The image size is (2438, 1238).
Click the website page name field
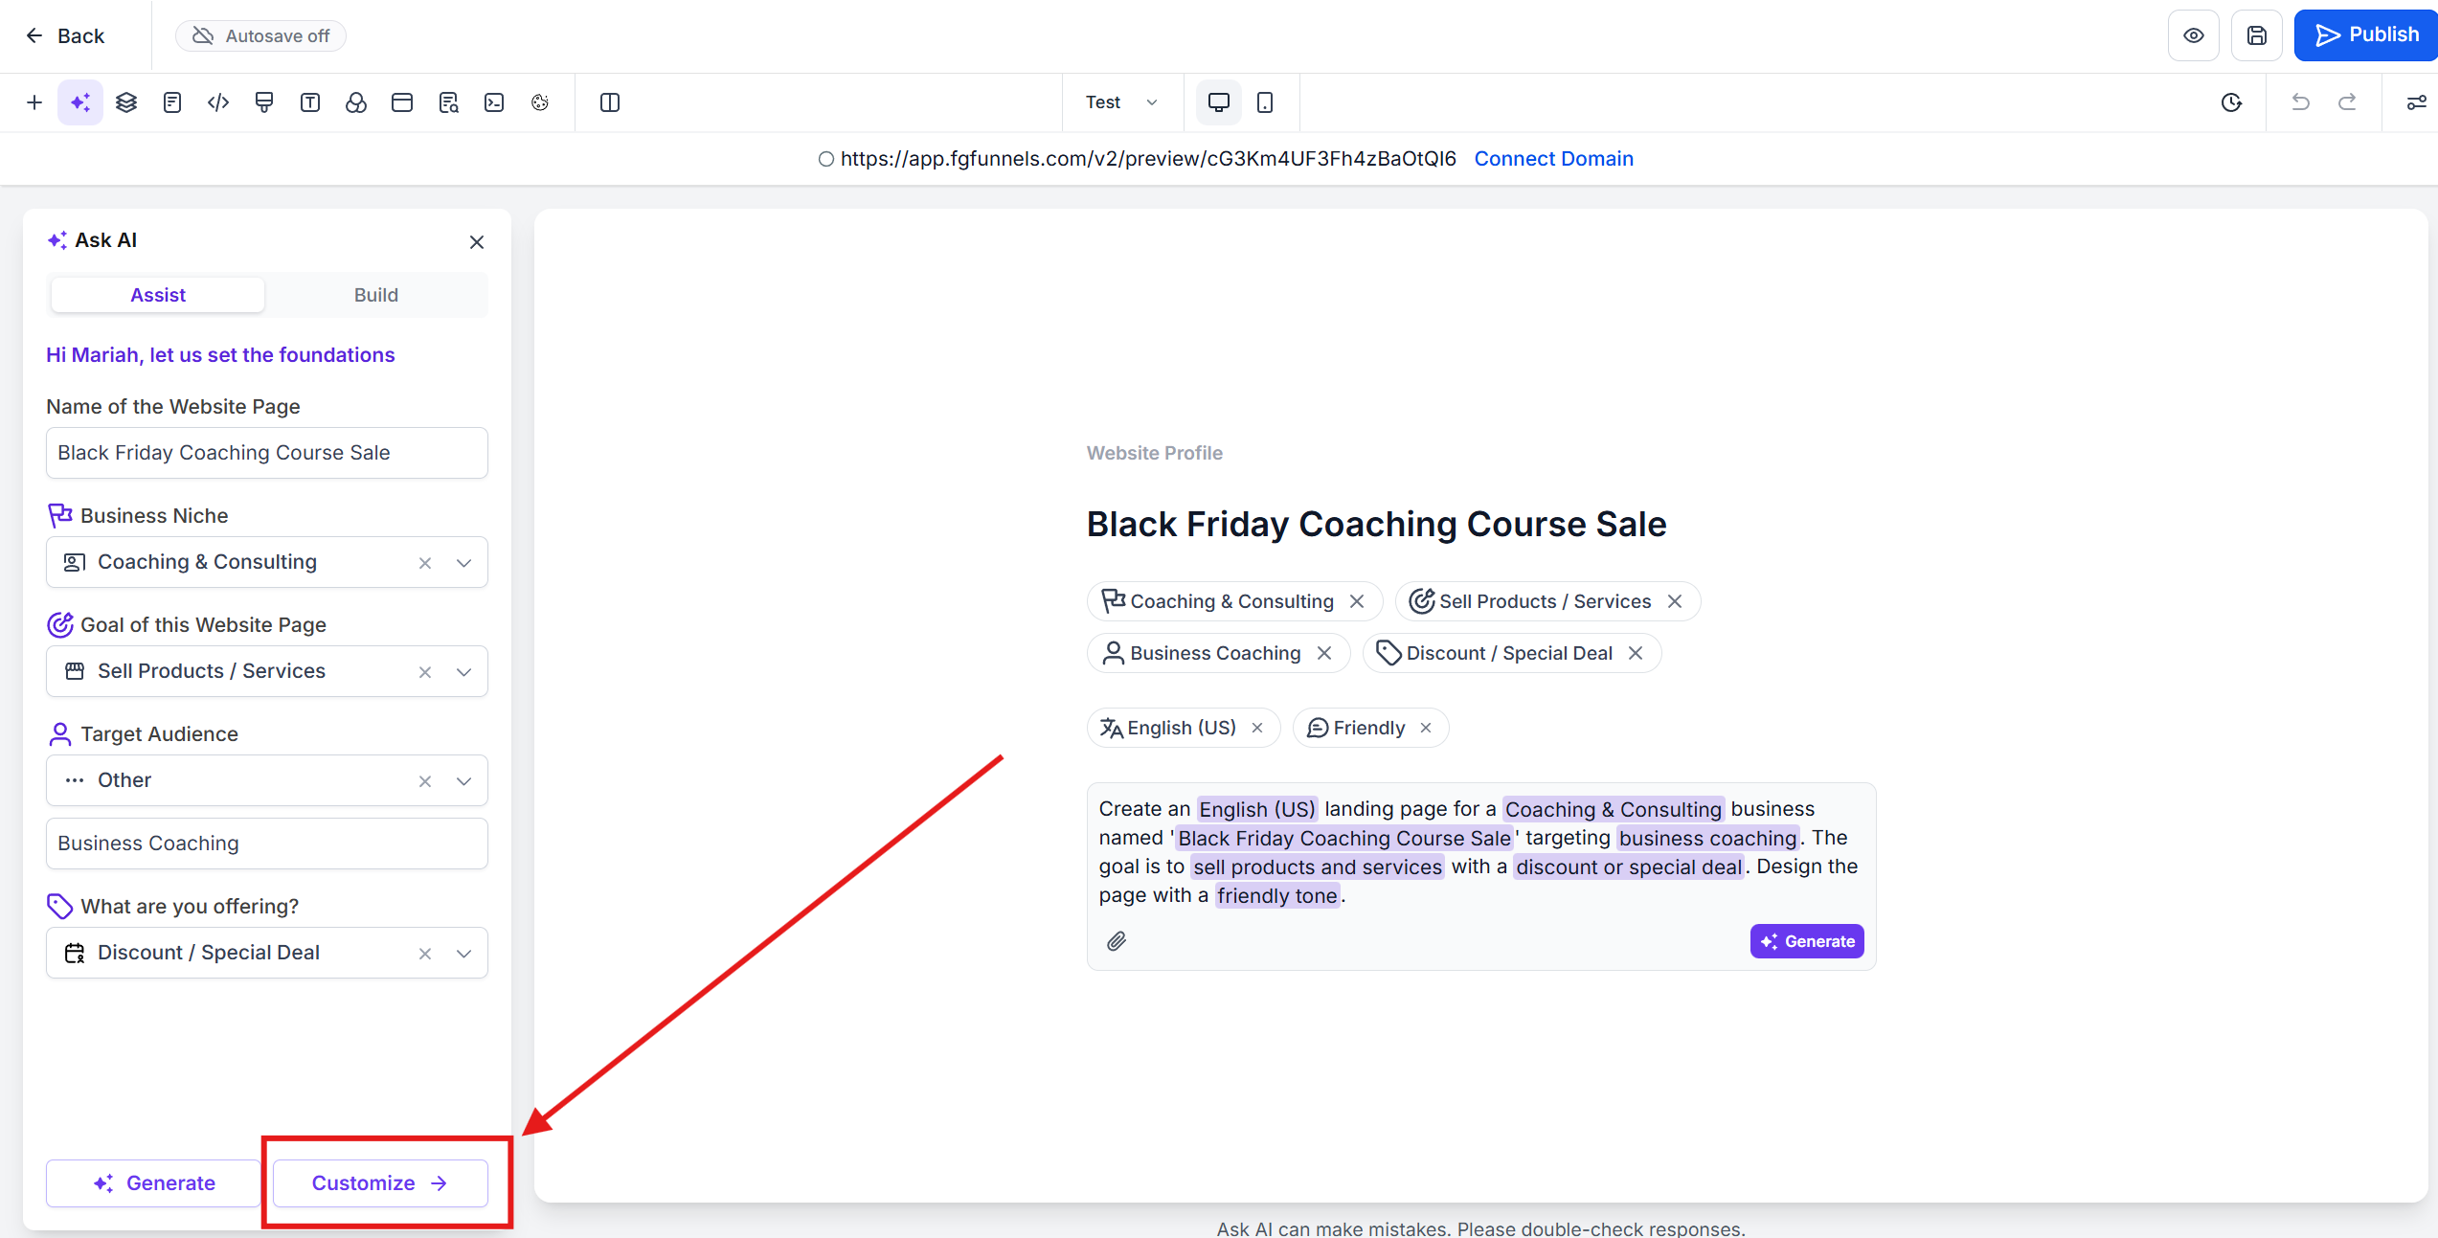[266, 453]
